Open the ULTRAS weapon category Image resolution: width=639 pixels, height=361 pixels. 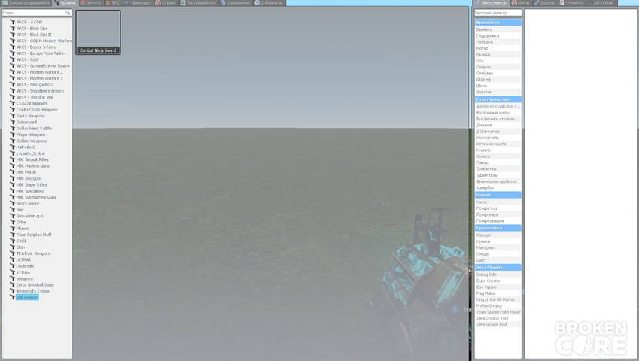[23, 259]
